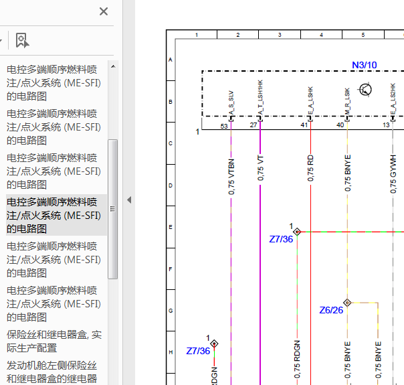Click the Z6/26 connector label

331,310
